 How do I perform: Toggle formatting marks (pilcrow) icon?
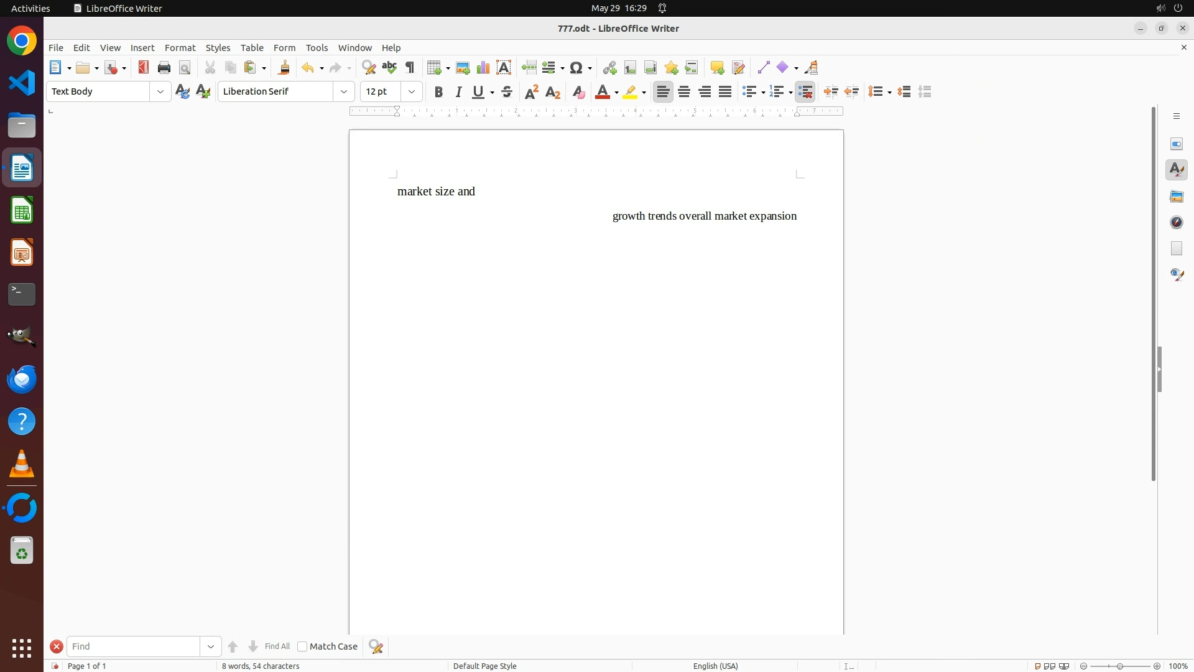point(410,68)
